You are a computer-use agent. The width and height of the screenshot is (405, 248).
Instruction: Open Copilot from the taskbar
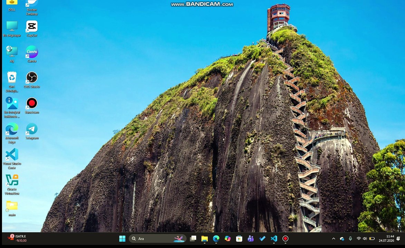click(228, 239)
